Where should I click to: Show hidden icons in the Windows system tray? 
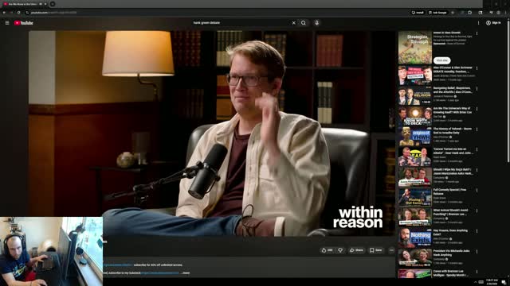475,282
